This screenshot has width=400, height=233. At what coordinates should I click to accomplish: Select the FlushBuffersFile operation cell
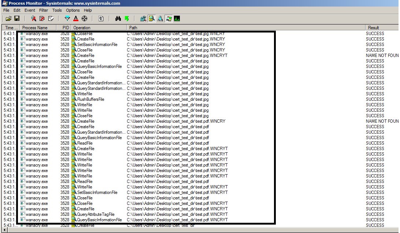pyautogui.click(x=90, y=99)
